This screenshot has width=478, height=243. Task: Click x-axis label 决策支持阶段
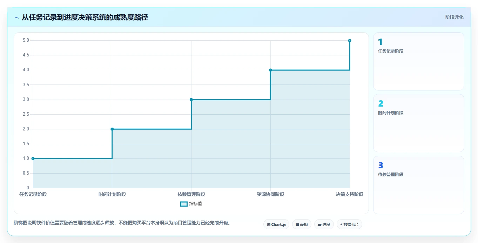pyautogui.click(x=350, y=194)
